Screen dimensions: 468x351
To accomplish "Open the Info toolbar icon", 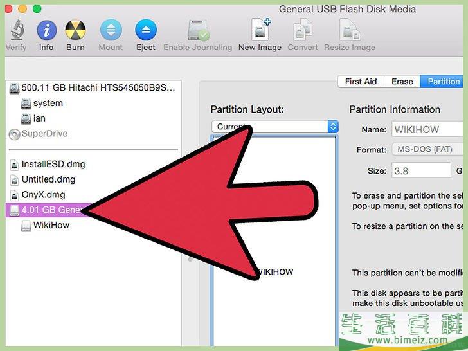I will 46,31.
